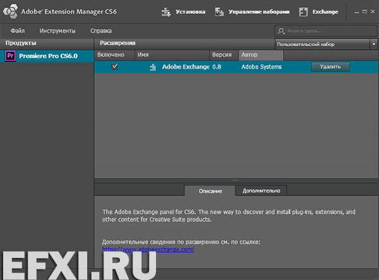
Task: Select the Adobe Exchange extension name
Action: (185, 67)
